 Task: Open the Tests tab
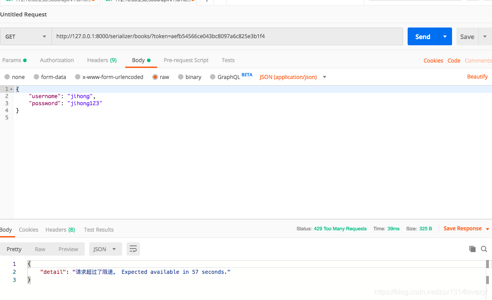point(228,60)
